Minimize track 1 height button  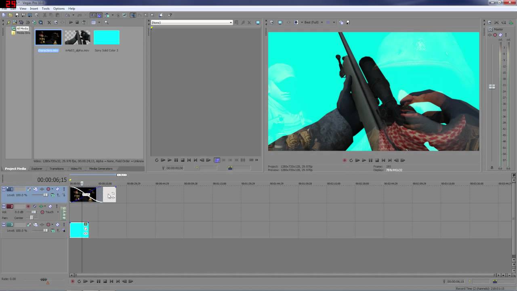coord(4,188)
